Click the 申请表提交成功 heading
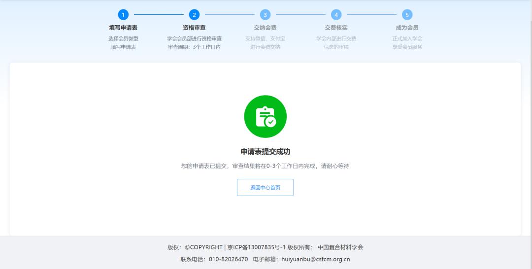The height and width of the screenshot is (269, 532). coord(265,151)
